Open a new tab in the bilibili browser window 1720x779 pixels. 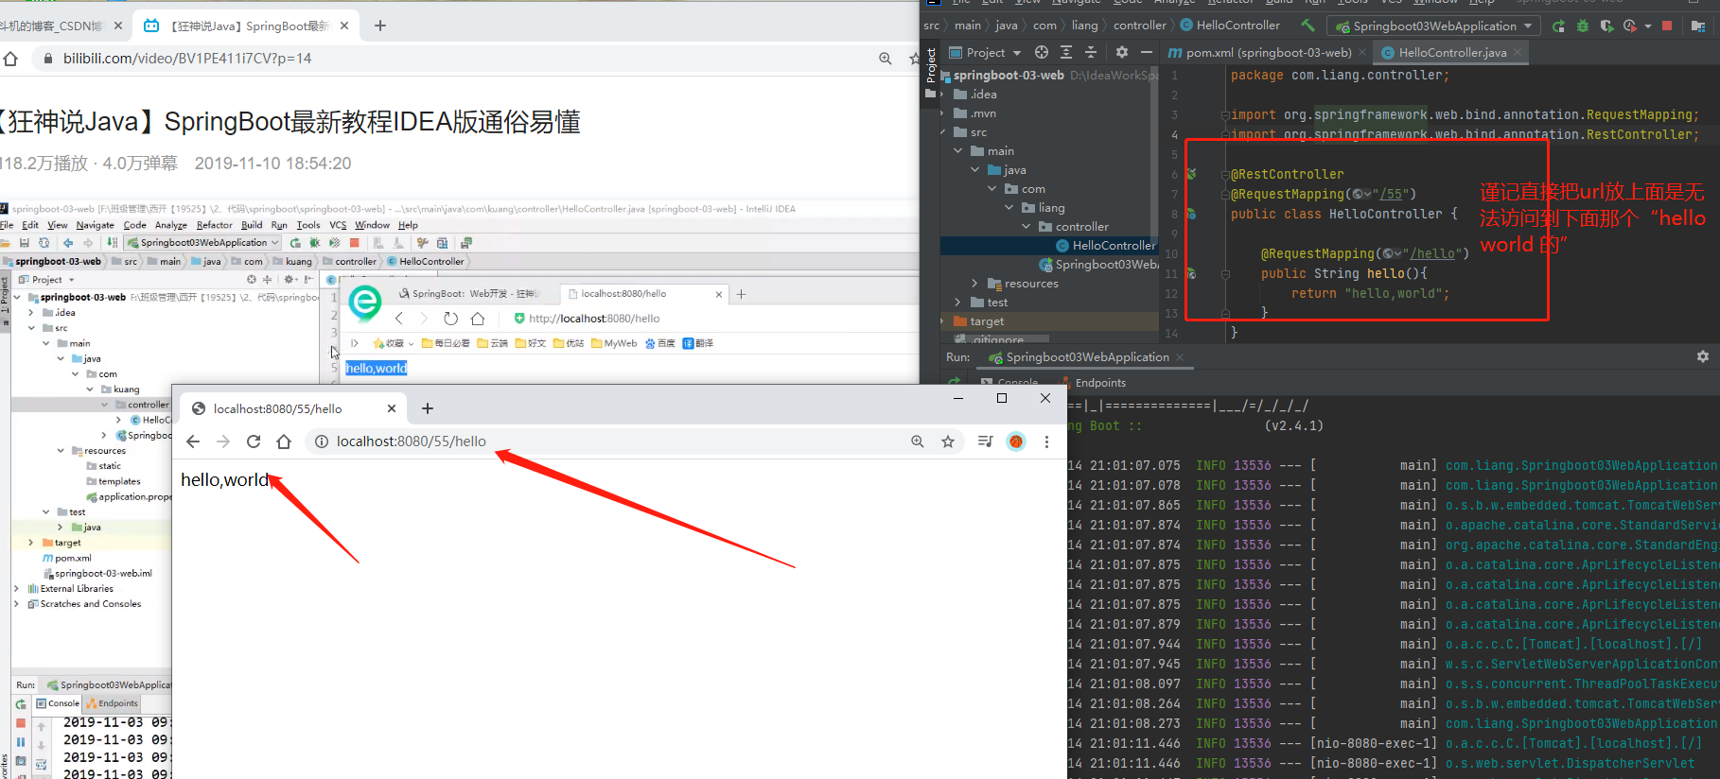click(380, 26)
